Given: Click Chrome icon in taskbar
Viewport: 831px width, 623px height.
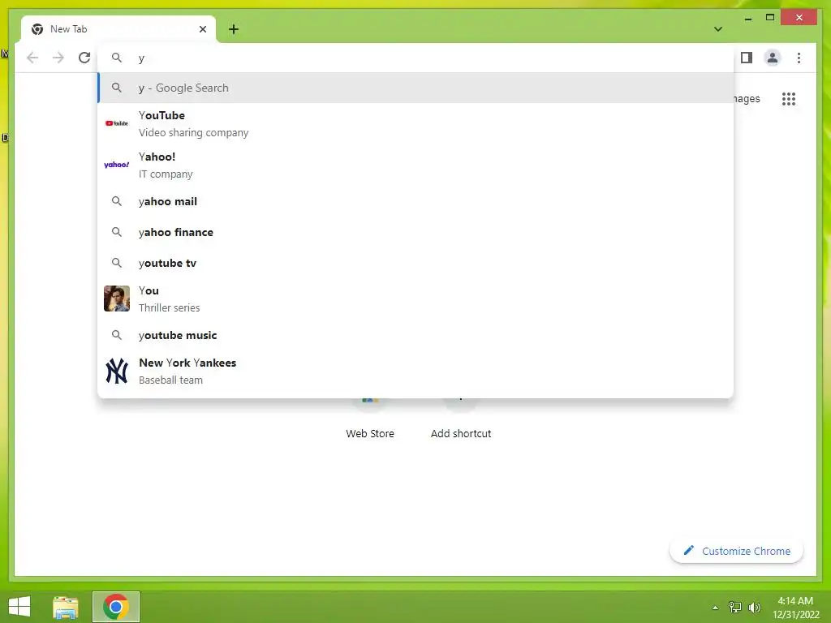Looking at the screenshot, I should click(x=116, y=607).
